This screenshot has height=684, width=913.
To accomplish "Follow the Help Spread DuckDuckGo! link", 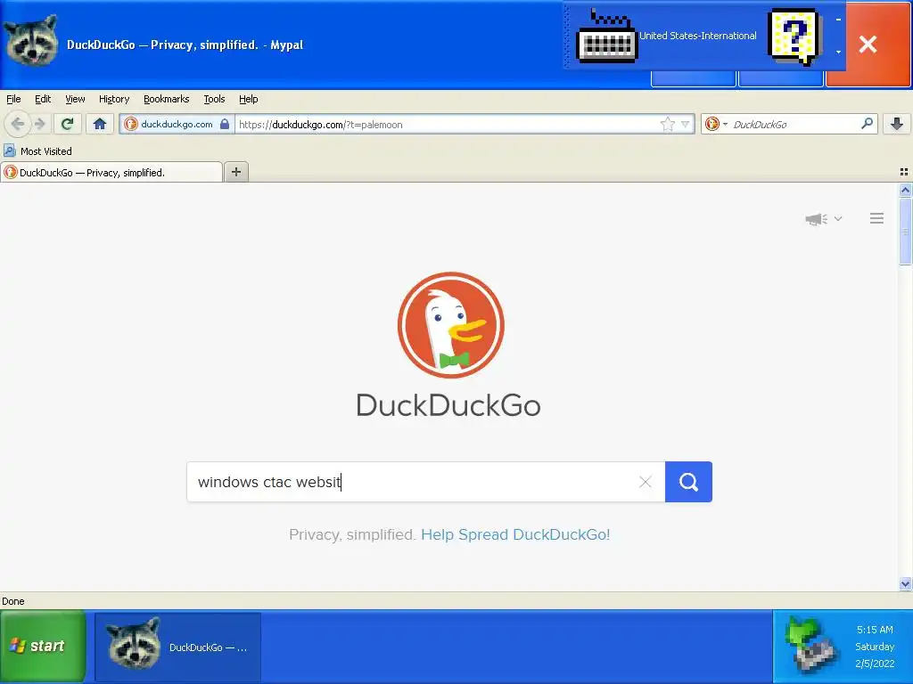I will tap(515, 534).
